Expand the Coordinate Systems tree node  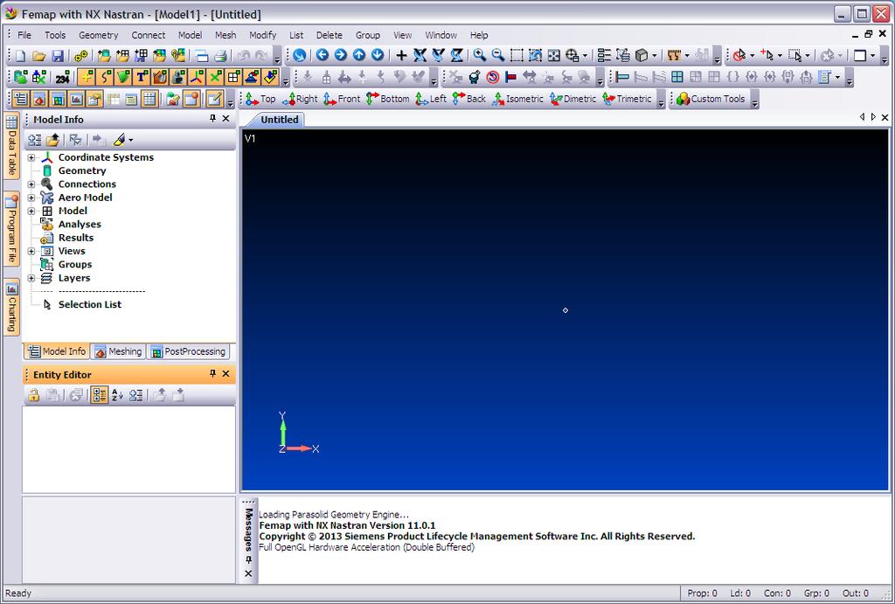[x=31, y=157]
